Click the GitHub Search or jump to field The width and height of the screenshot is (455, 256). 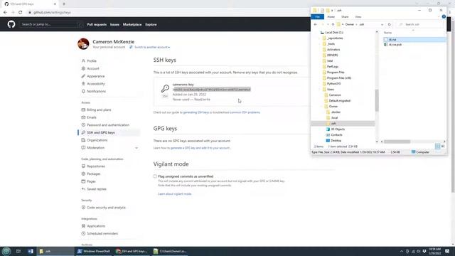point(51,24)
